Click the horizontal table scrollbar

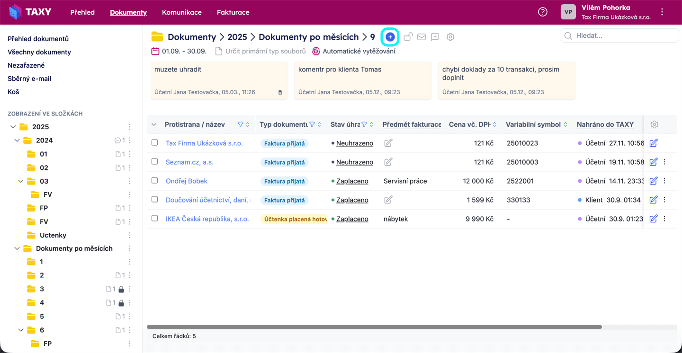(x=374, y=327)
